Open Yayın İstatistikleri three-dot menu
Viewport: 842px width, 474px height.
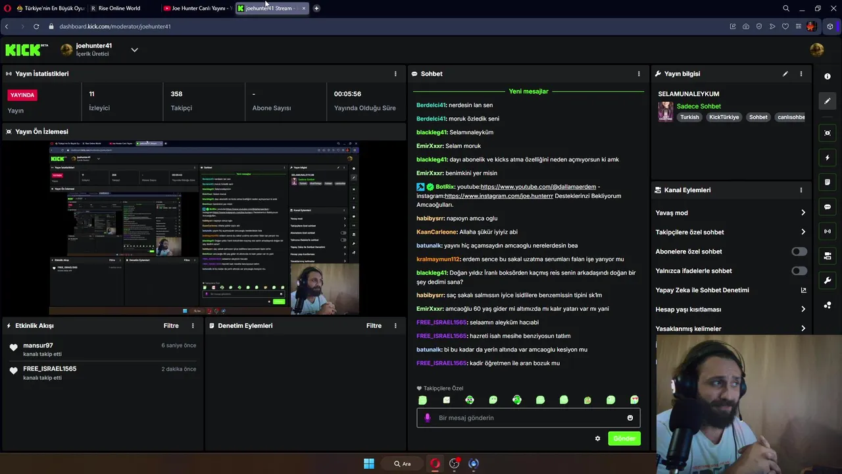[x=395, y=74]
